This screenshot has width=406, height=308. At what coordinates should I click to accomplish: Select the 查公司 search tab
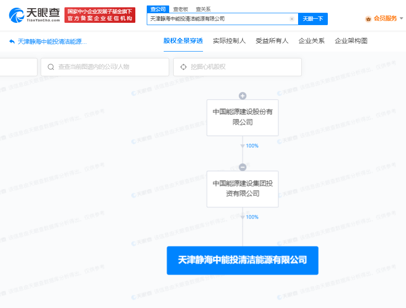coord(158,9)
